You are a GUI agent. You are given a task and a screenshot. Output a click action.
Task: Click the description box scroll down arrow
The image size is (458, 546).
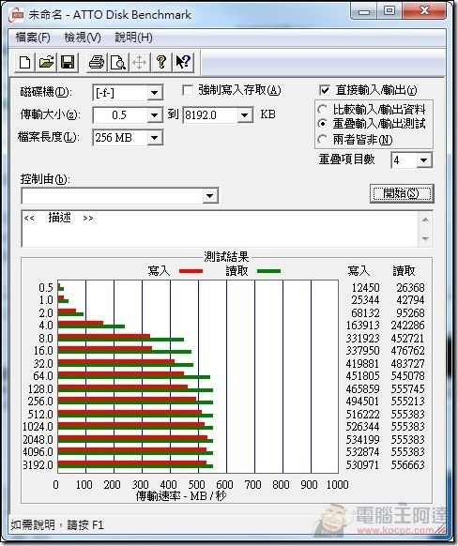click(425, 238)
